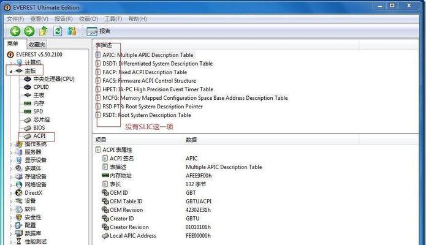Go back with the green left arrow

click(x=15, y=31)
